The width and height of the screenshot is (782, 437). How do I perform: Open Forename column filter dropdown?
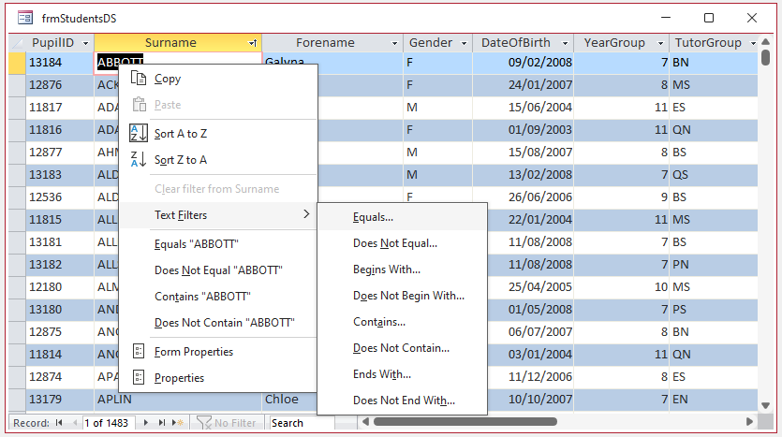(394, 43)
